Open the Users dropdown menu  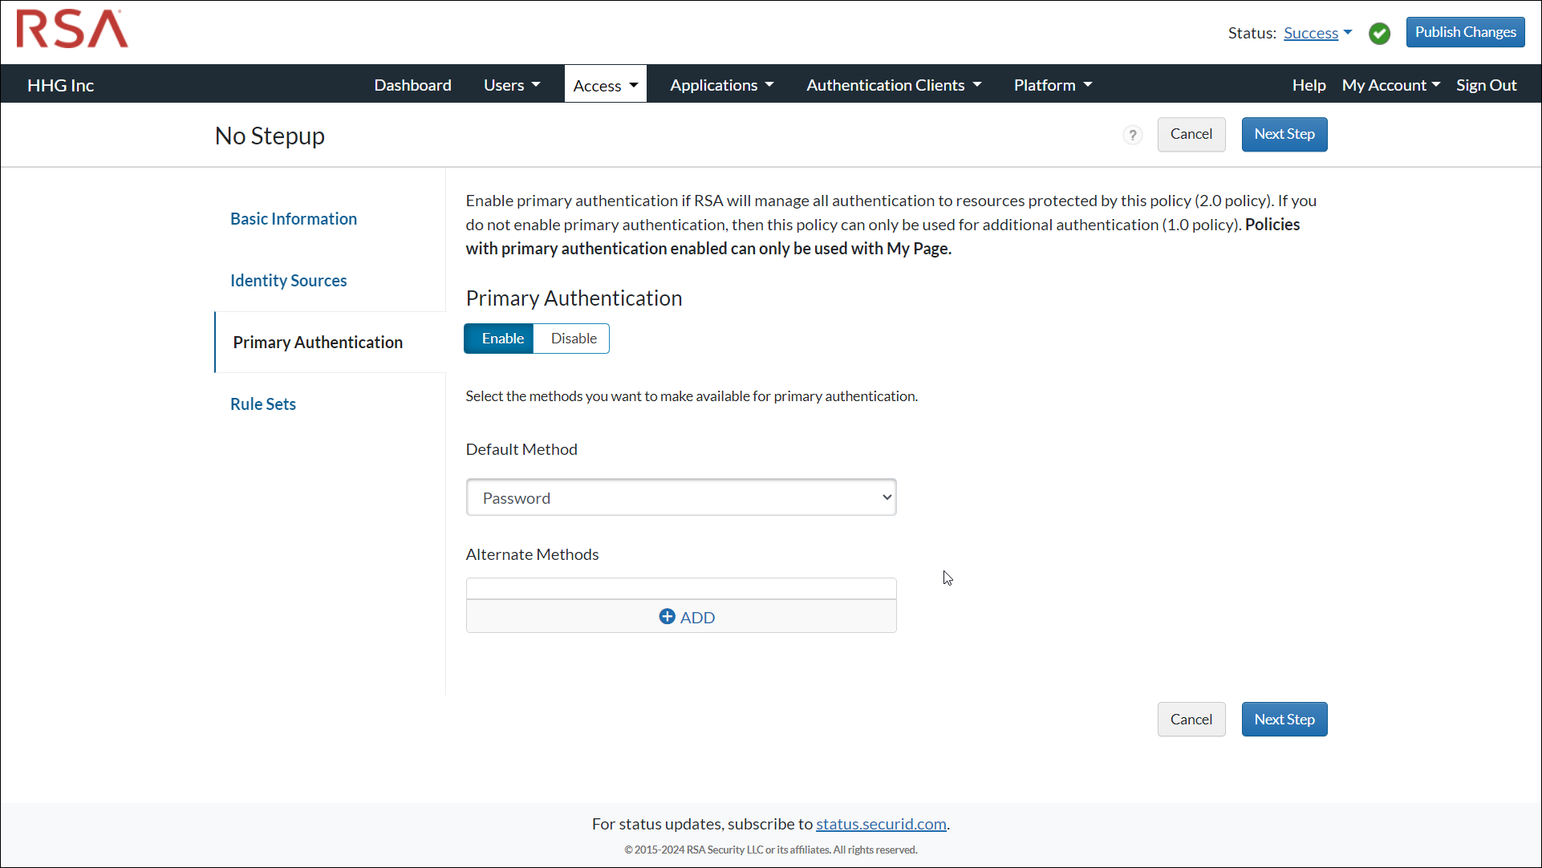click(511, 84)
